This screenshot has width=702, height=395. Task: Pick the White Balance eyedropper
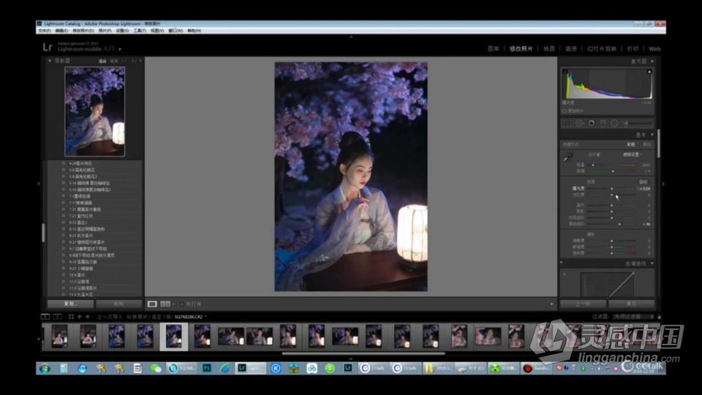567,158
